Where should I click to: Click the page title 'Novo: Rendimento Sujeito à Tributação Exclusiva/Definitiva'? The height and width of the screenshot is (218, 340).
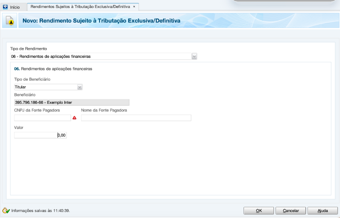(x=102, y=21)
